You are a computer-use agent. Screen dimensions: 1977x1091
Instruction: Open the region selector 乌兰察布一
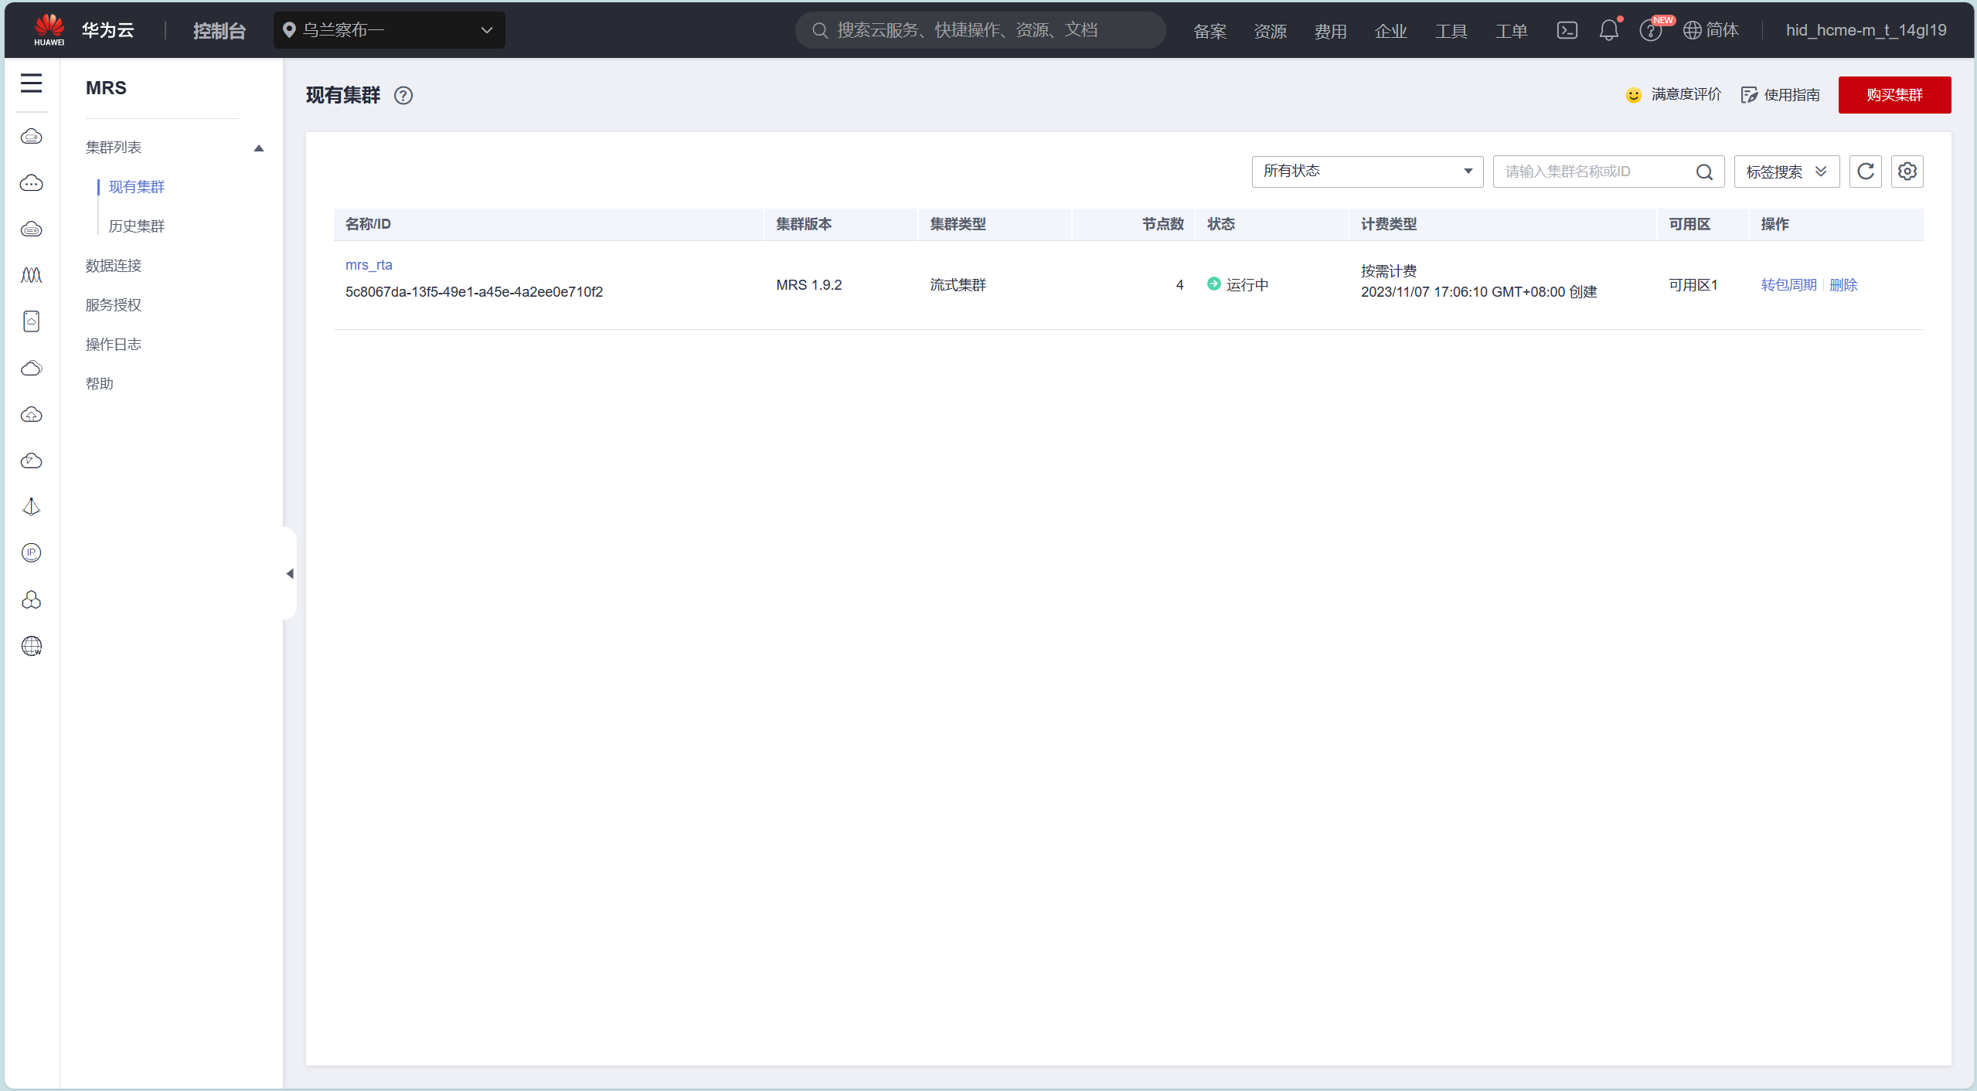pos(389,30)
